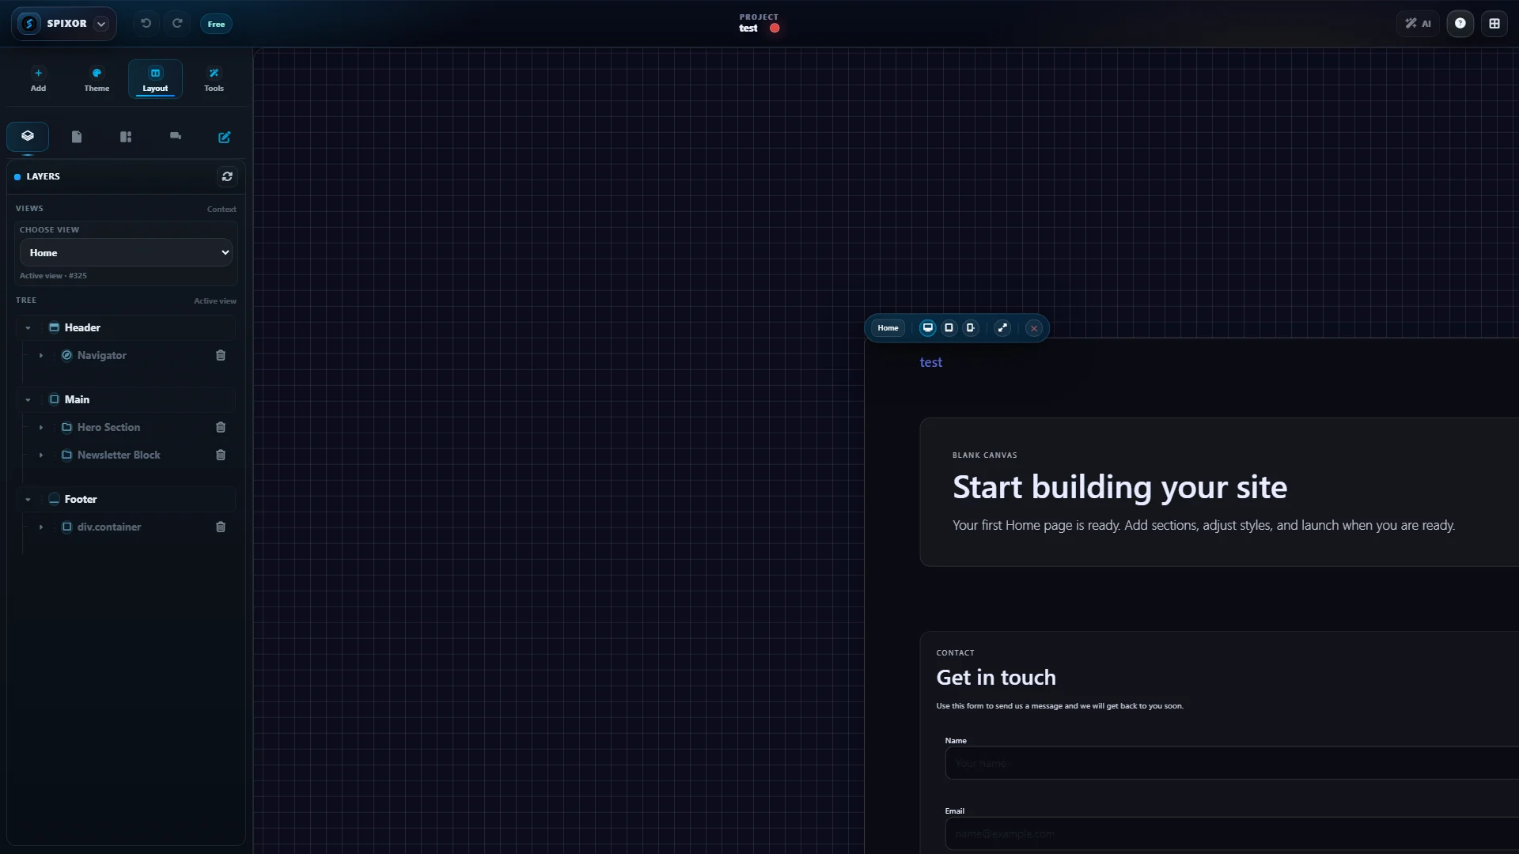Expand canvas frame to fullscreen
This screenshot has height=854, width=1519.
point(1002,328)
